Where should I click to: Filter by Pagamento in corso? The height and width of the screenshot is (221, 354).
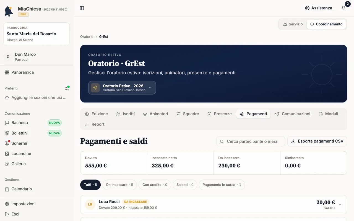click(222, 185)
